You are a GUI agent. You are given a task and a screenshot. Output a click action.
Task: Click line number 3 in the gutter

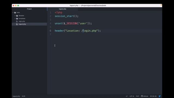pos(51,20)
